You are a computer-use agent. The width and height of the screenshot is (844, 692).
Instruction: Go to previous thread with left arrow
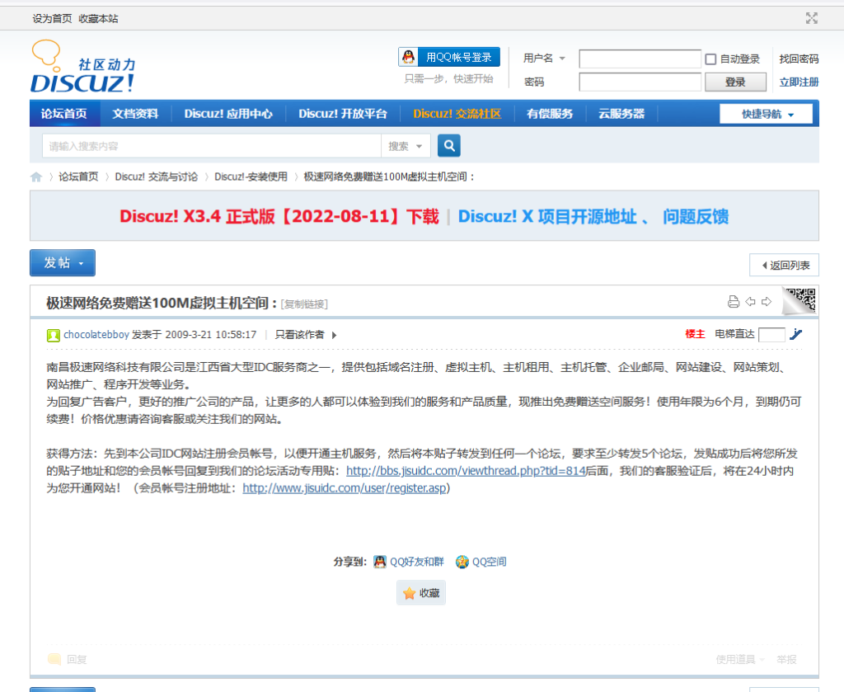coord(750,302)
